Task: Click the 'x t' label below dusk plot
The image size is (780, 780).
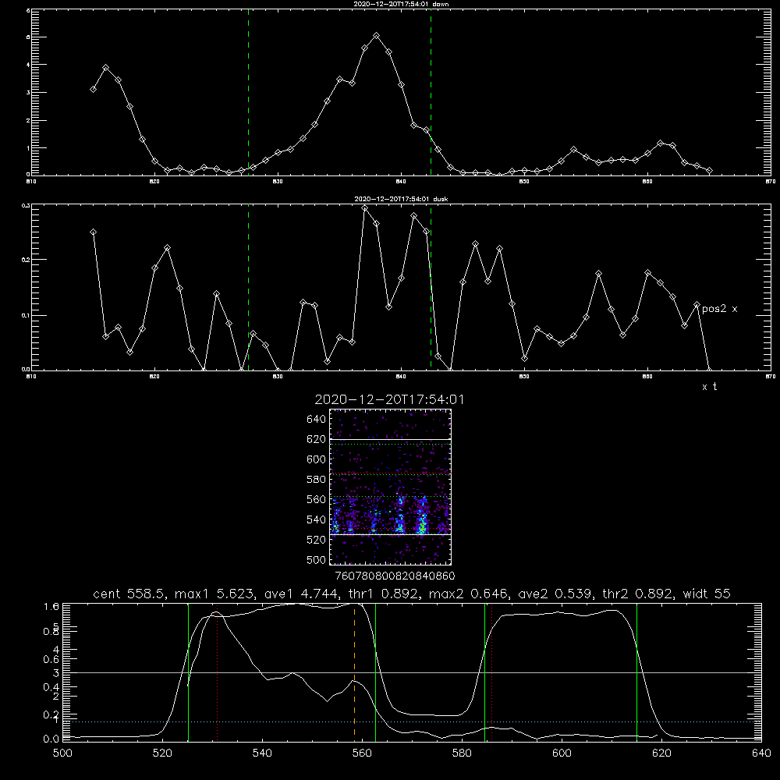Action: pyautogui.click(x=709, y=387)
